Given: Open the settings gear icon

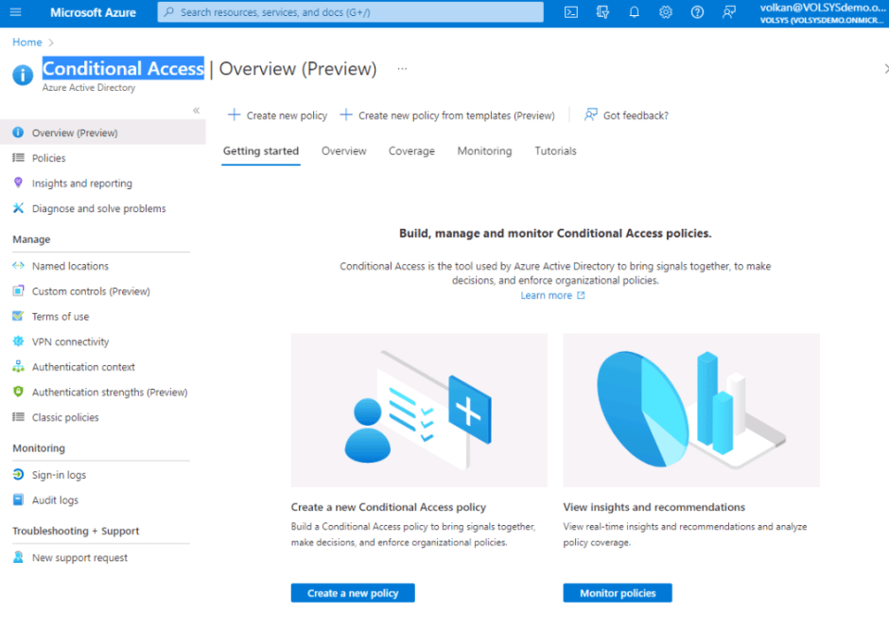Looking at the screenshot, I should click(x=666, y=12).
